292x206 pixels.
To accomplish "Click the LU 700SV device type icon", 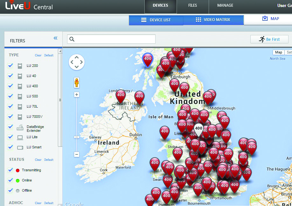I will [x=20, y=117].
